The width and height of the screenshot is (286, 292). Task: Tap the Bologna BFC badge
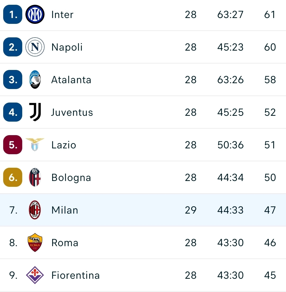[35, 177]
